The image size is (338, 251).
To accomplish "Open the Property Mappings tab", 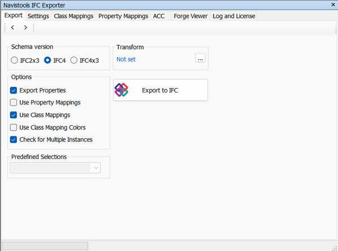I will (x=123, y=16).
